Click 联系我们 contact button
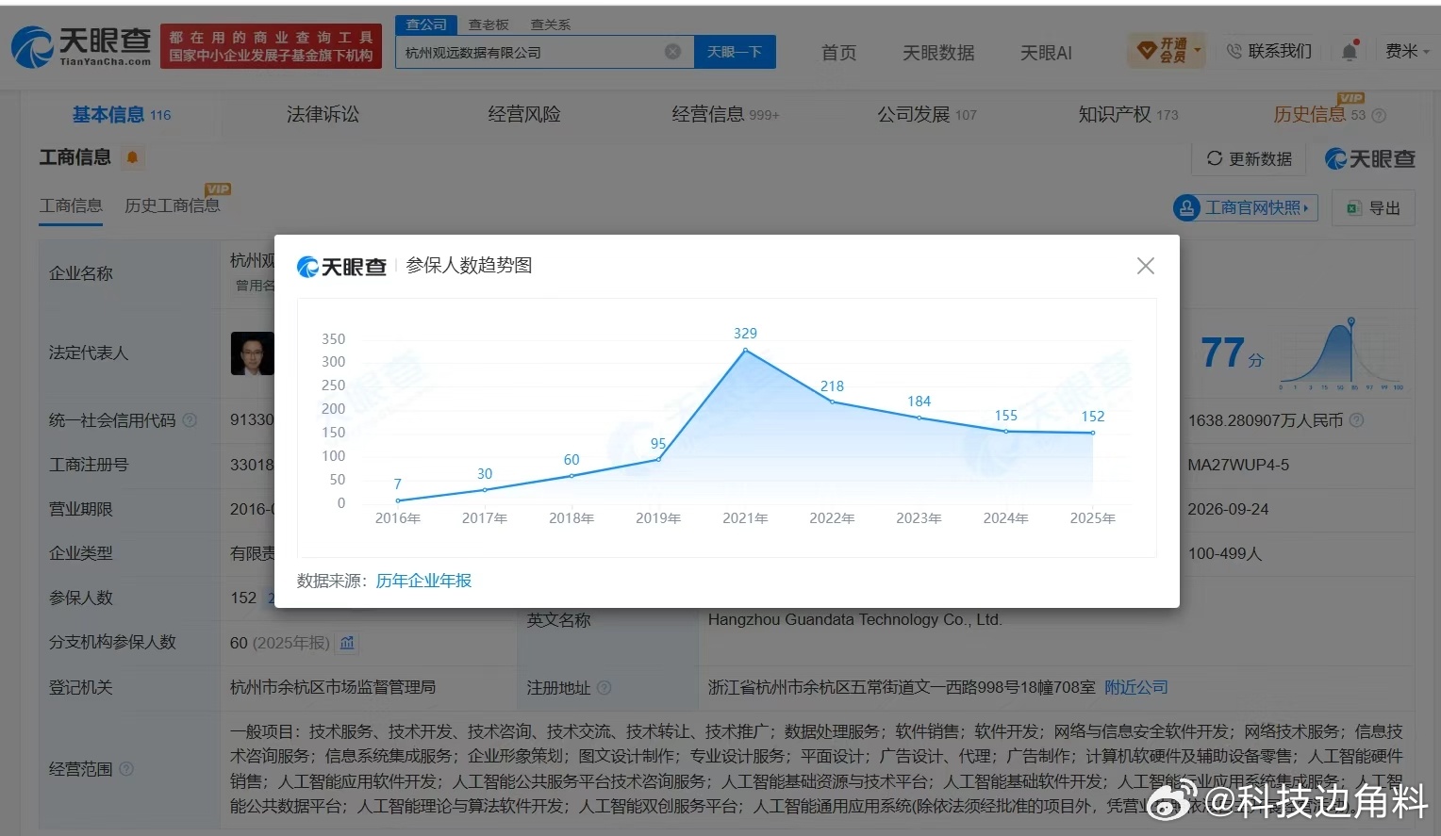Viewport: 1441px width, 836px height. 1268,51
